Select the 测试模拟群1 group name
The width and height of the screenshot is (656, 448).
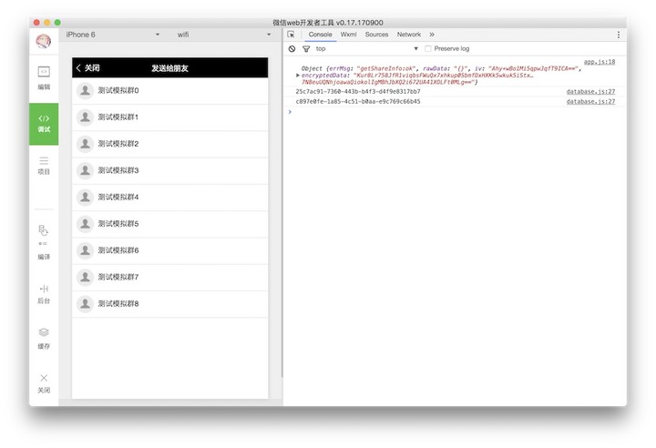[x=118, y=117]
